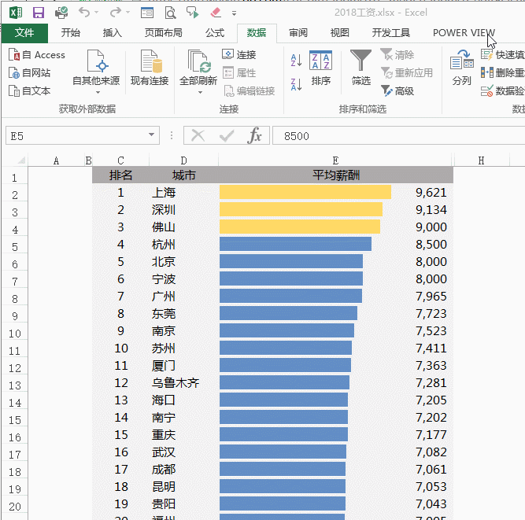Click the 连接 connections button
This screenshot has width=525, height=520.
(x=239, y=55)
